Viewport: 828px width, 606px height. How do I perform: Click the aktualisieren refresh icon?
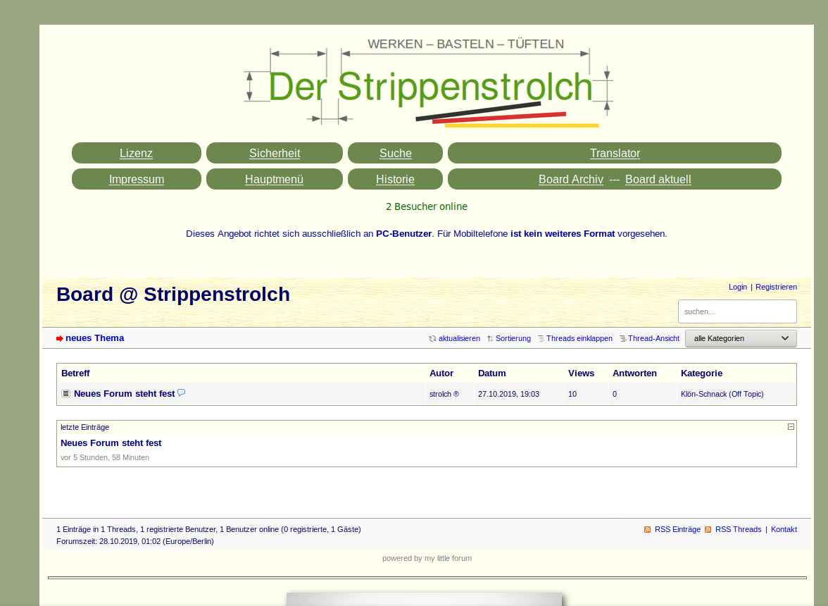(x=432, y=339)
